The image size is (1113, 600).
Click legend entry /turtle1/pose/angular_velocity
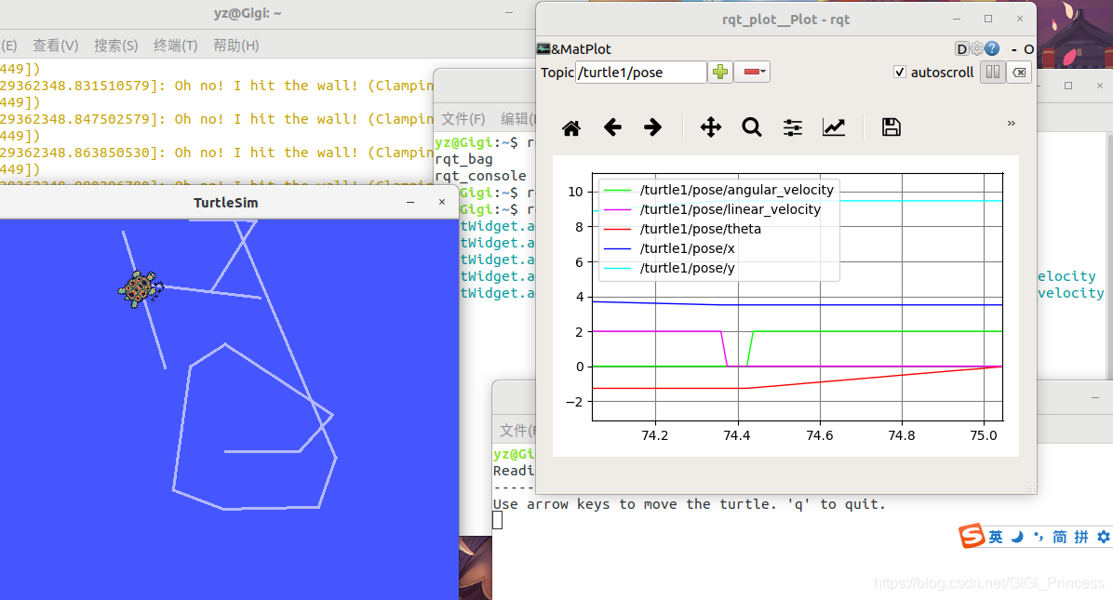[x=737, y=190]
